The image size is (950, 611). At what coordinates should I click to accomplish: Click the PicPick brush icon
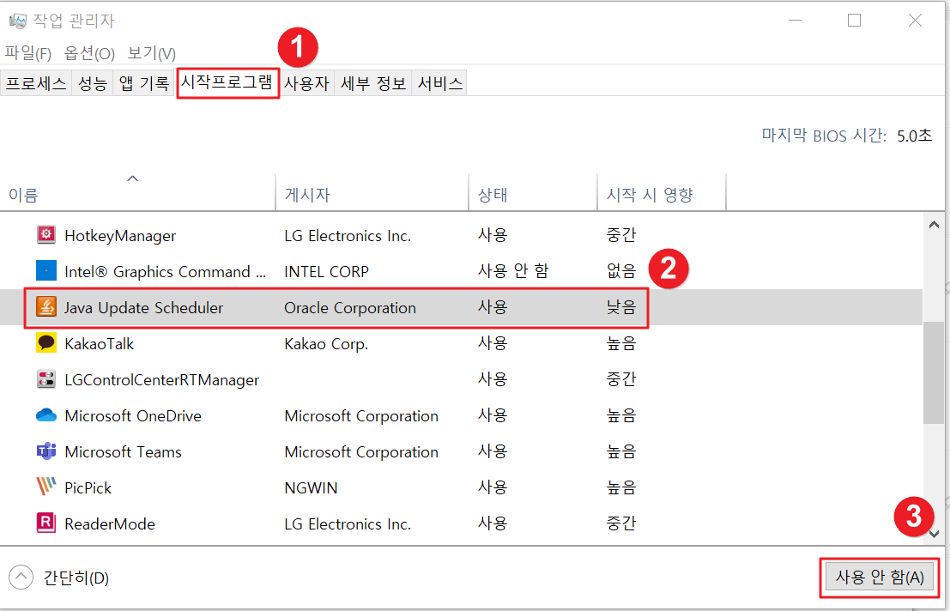point(46,487)
